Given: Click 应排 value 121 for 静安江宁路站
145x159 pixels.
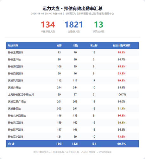Looking at the screenshot, I should (59, 136).
